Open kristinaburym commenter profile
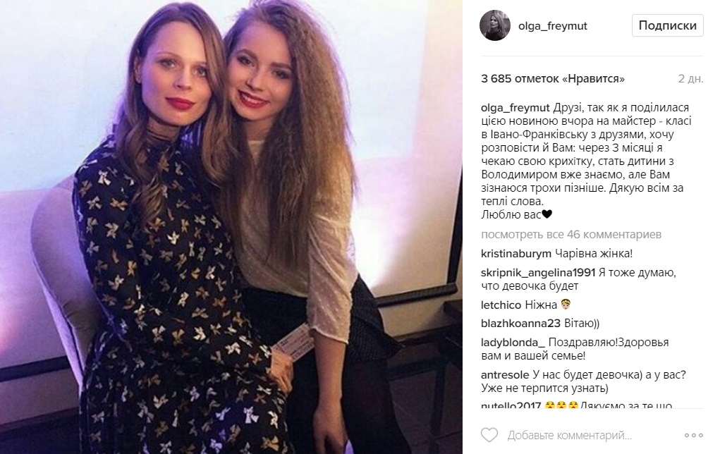The width and height of the screenshot is (708, 454). pos(516,254)
